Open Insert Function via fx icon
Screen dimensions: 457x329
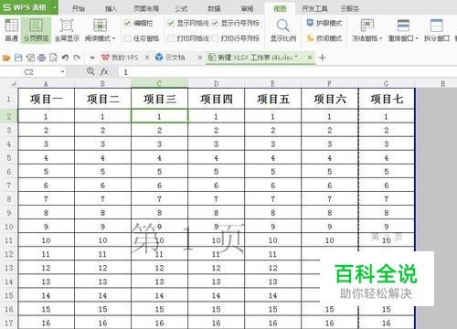[x=104, y=71]
